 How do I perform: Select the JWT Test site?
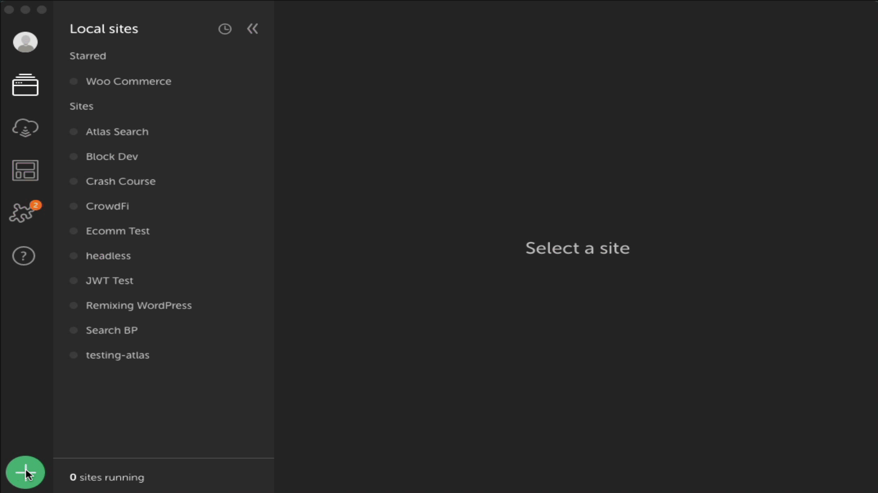tap(110, 281)
